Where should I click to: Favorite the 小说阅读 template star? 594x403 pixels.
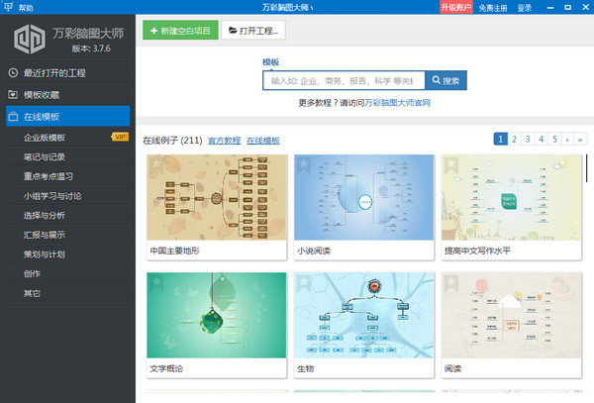pyautogui.click(x=304, y=163)
